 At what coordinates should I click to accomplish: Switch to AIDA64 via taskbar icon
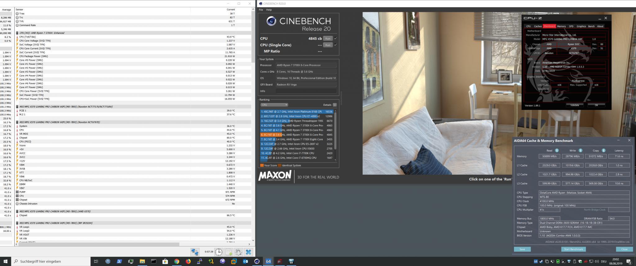(x=268, y=261)
